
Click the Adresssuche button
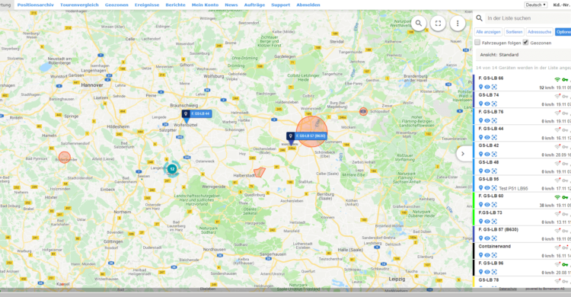(x=539, y=32)
